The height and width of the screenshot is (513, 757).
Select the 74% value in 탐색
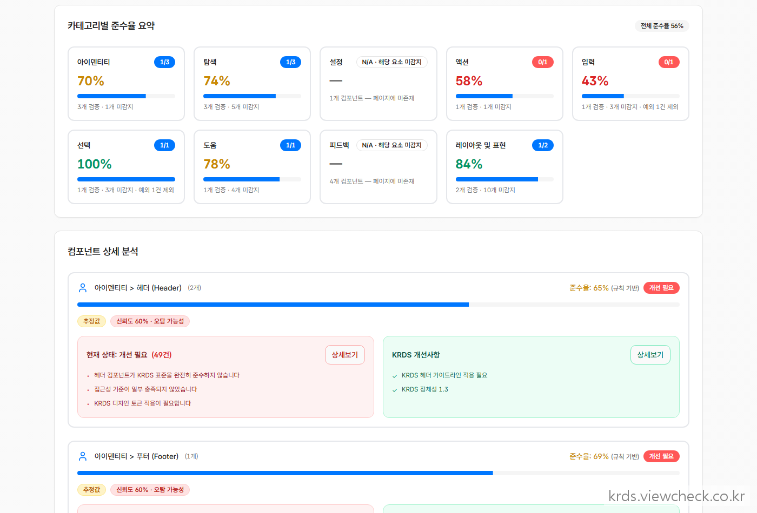tap(217, 81)
